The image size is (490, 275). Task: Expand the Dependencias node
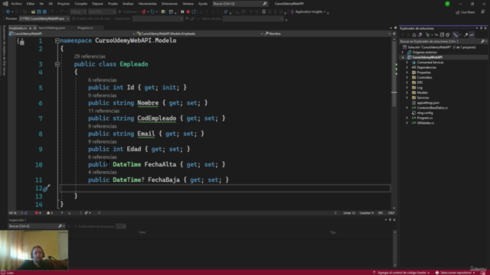point(407,67)
